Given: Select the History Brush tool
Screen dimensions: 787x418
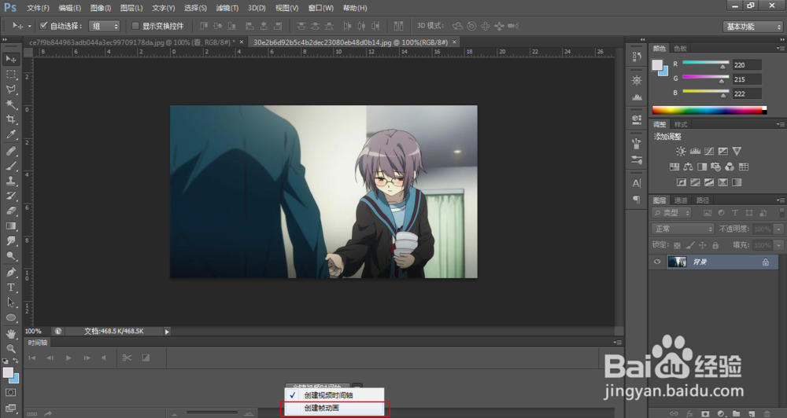Looking at the screenshot, I should (10, 196).
